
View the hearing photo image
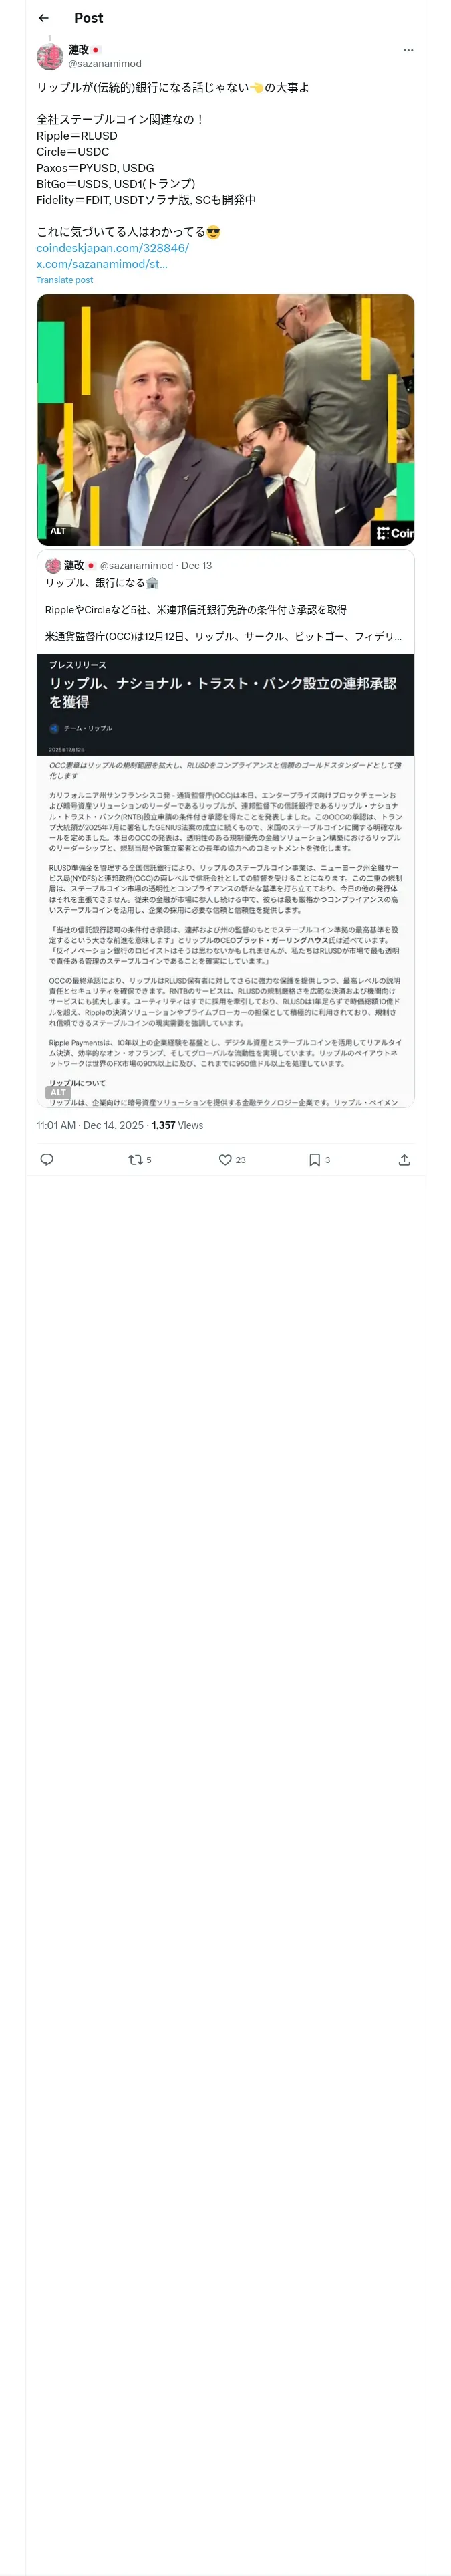pyautogui.click(x=225, y=419)
